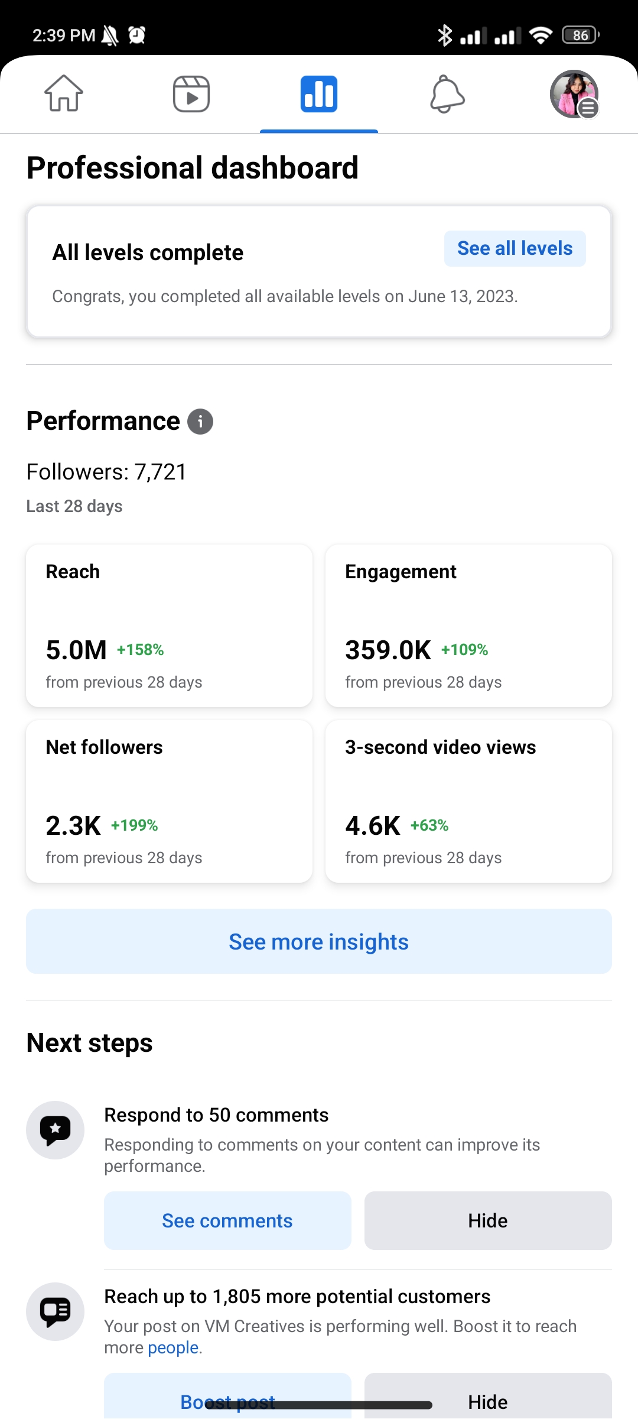Open the notifications bell

coord(447,94)
